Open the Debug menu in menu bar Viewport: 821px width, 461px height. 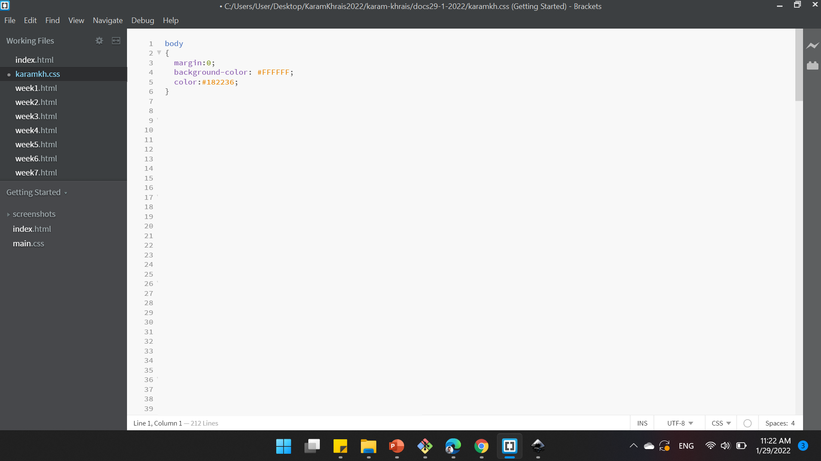pos(142,20)
